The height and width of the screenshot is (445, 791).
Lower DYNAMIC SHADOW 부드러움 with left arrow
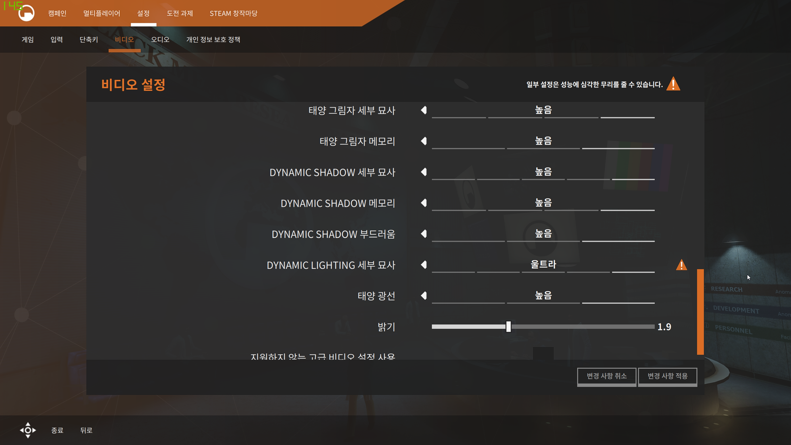424,234
